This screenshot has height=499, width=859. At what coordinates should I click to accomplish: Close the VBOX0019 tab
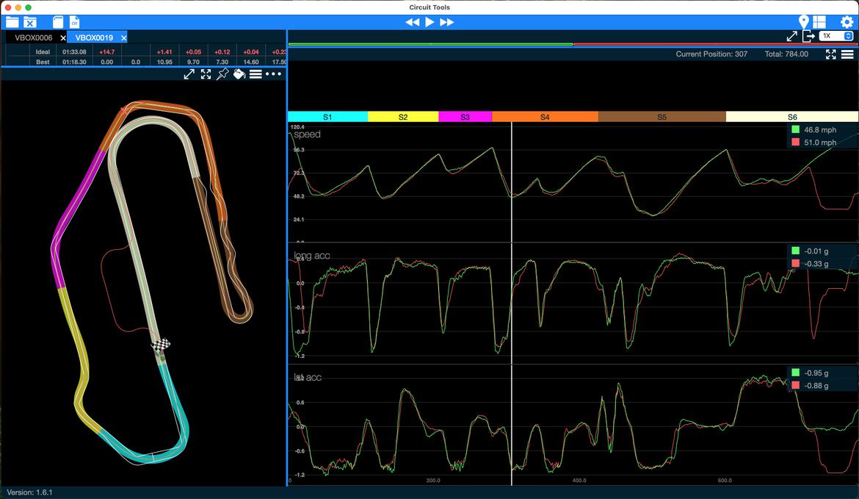(x=123, y=37)
